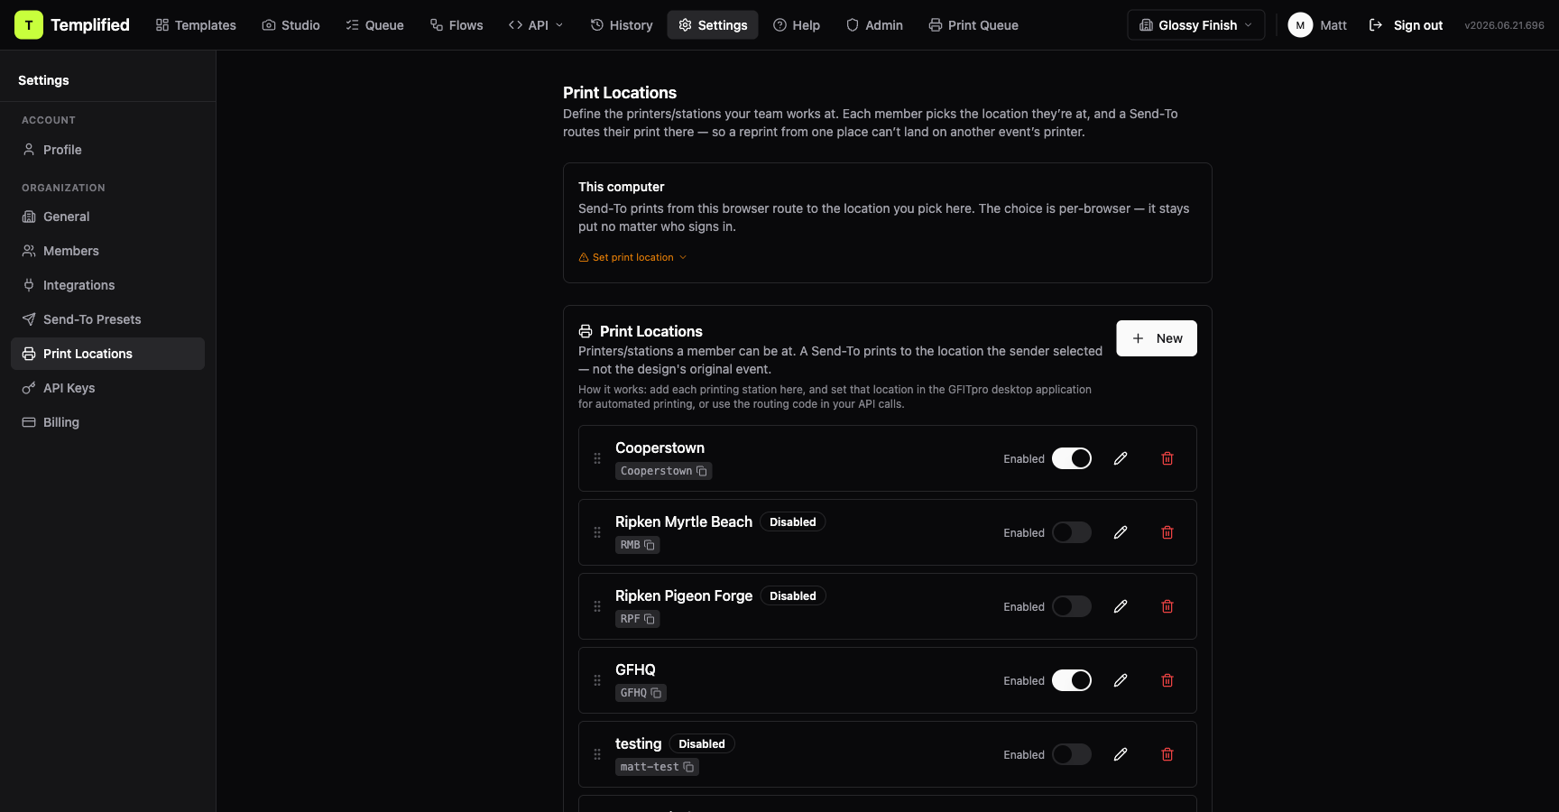This screenshot has height=812, width=1559.
Task: Click the Disabled badge on Ripken Myrtle Beach
Action: (x=792, y=521)
